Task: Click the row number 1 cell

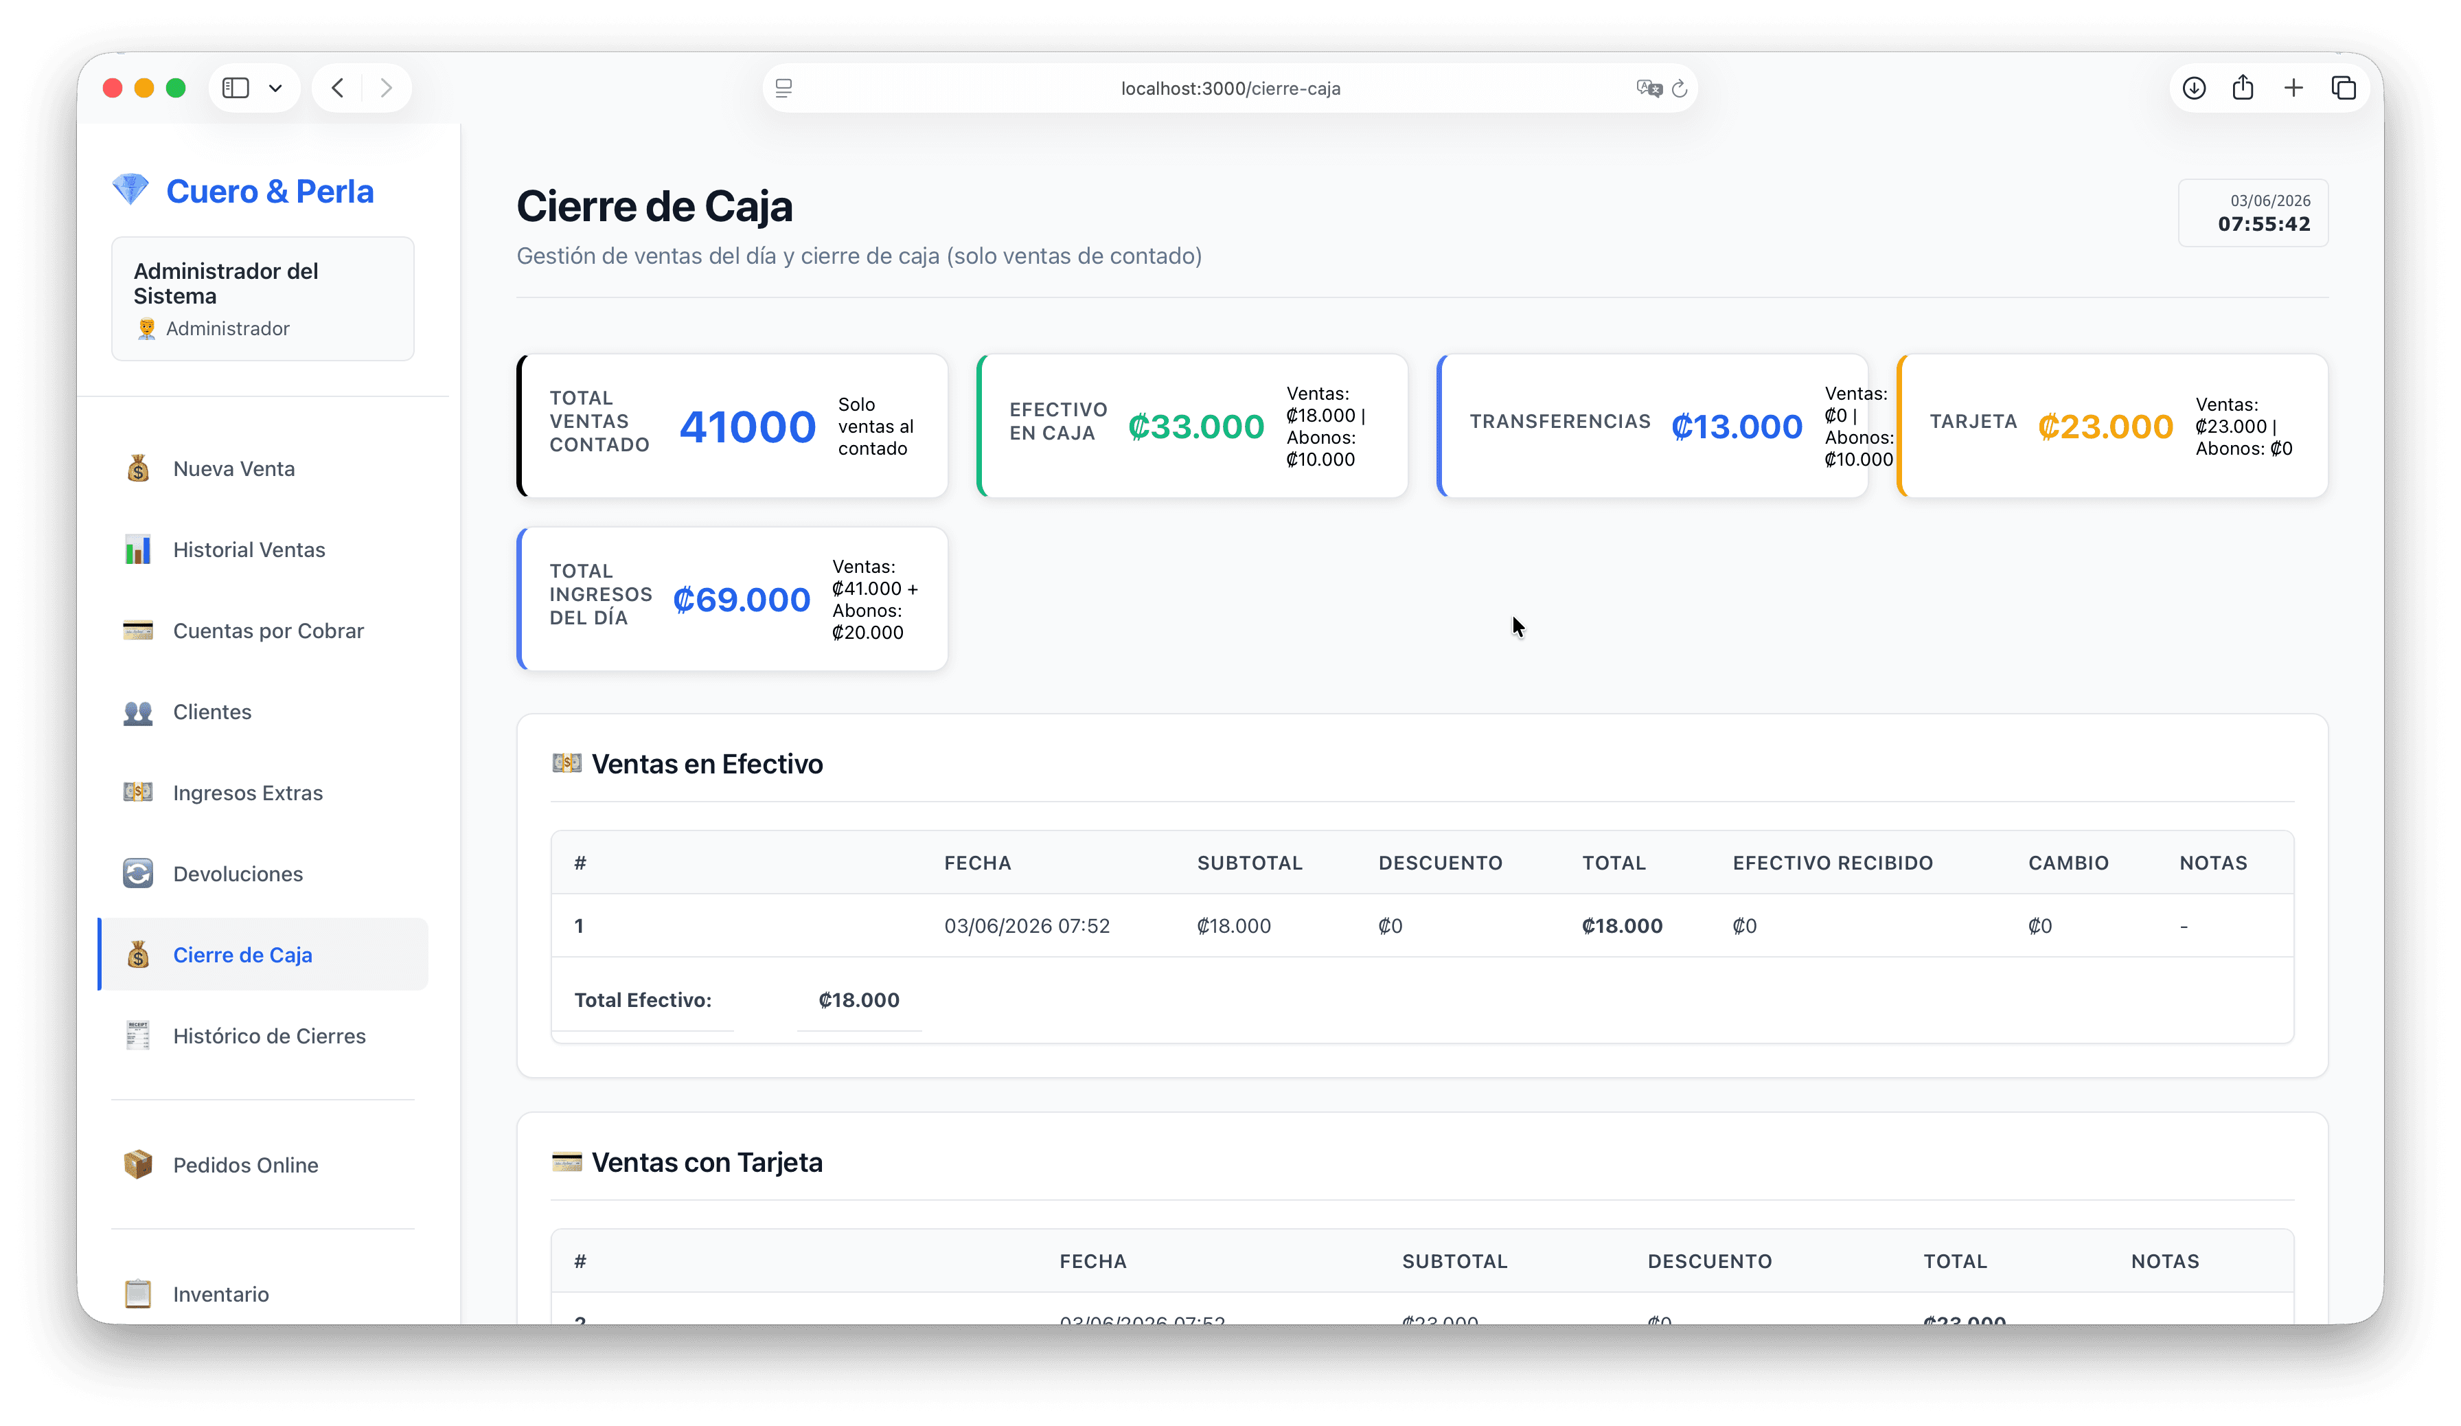Action: (x=579, y=925)
